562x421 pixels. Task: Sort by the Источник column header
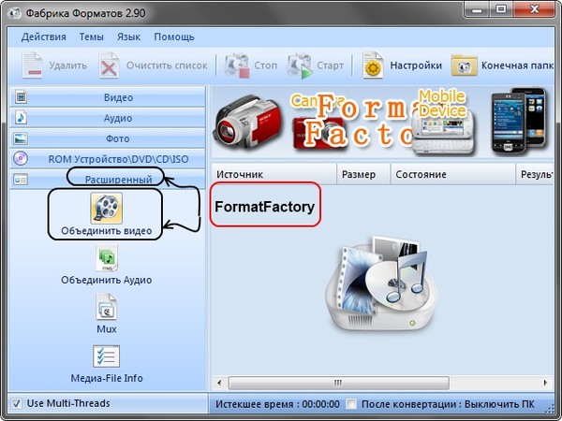click(x=274, y=174)
